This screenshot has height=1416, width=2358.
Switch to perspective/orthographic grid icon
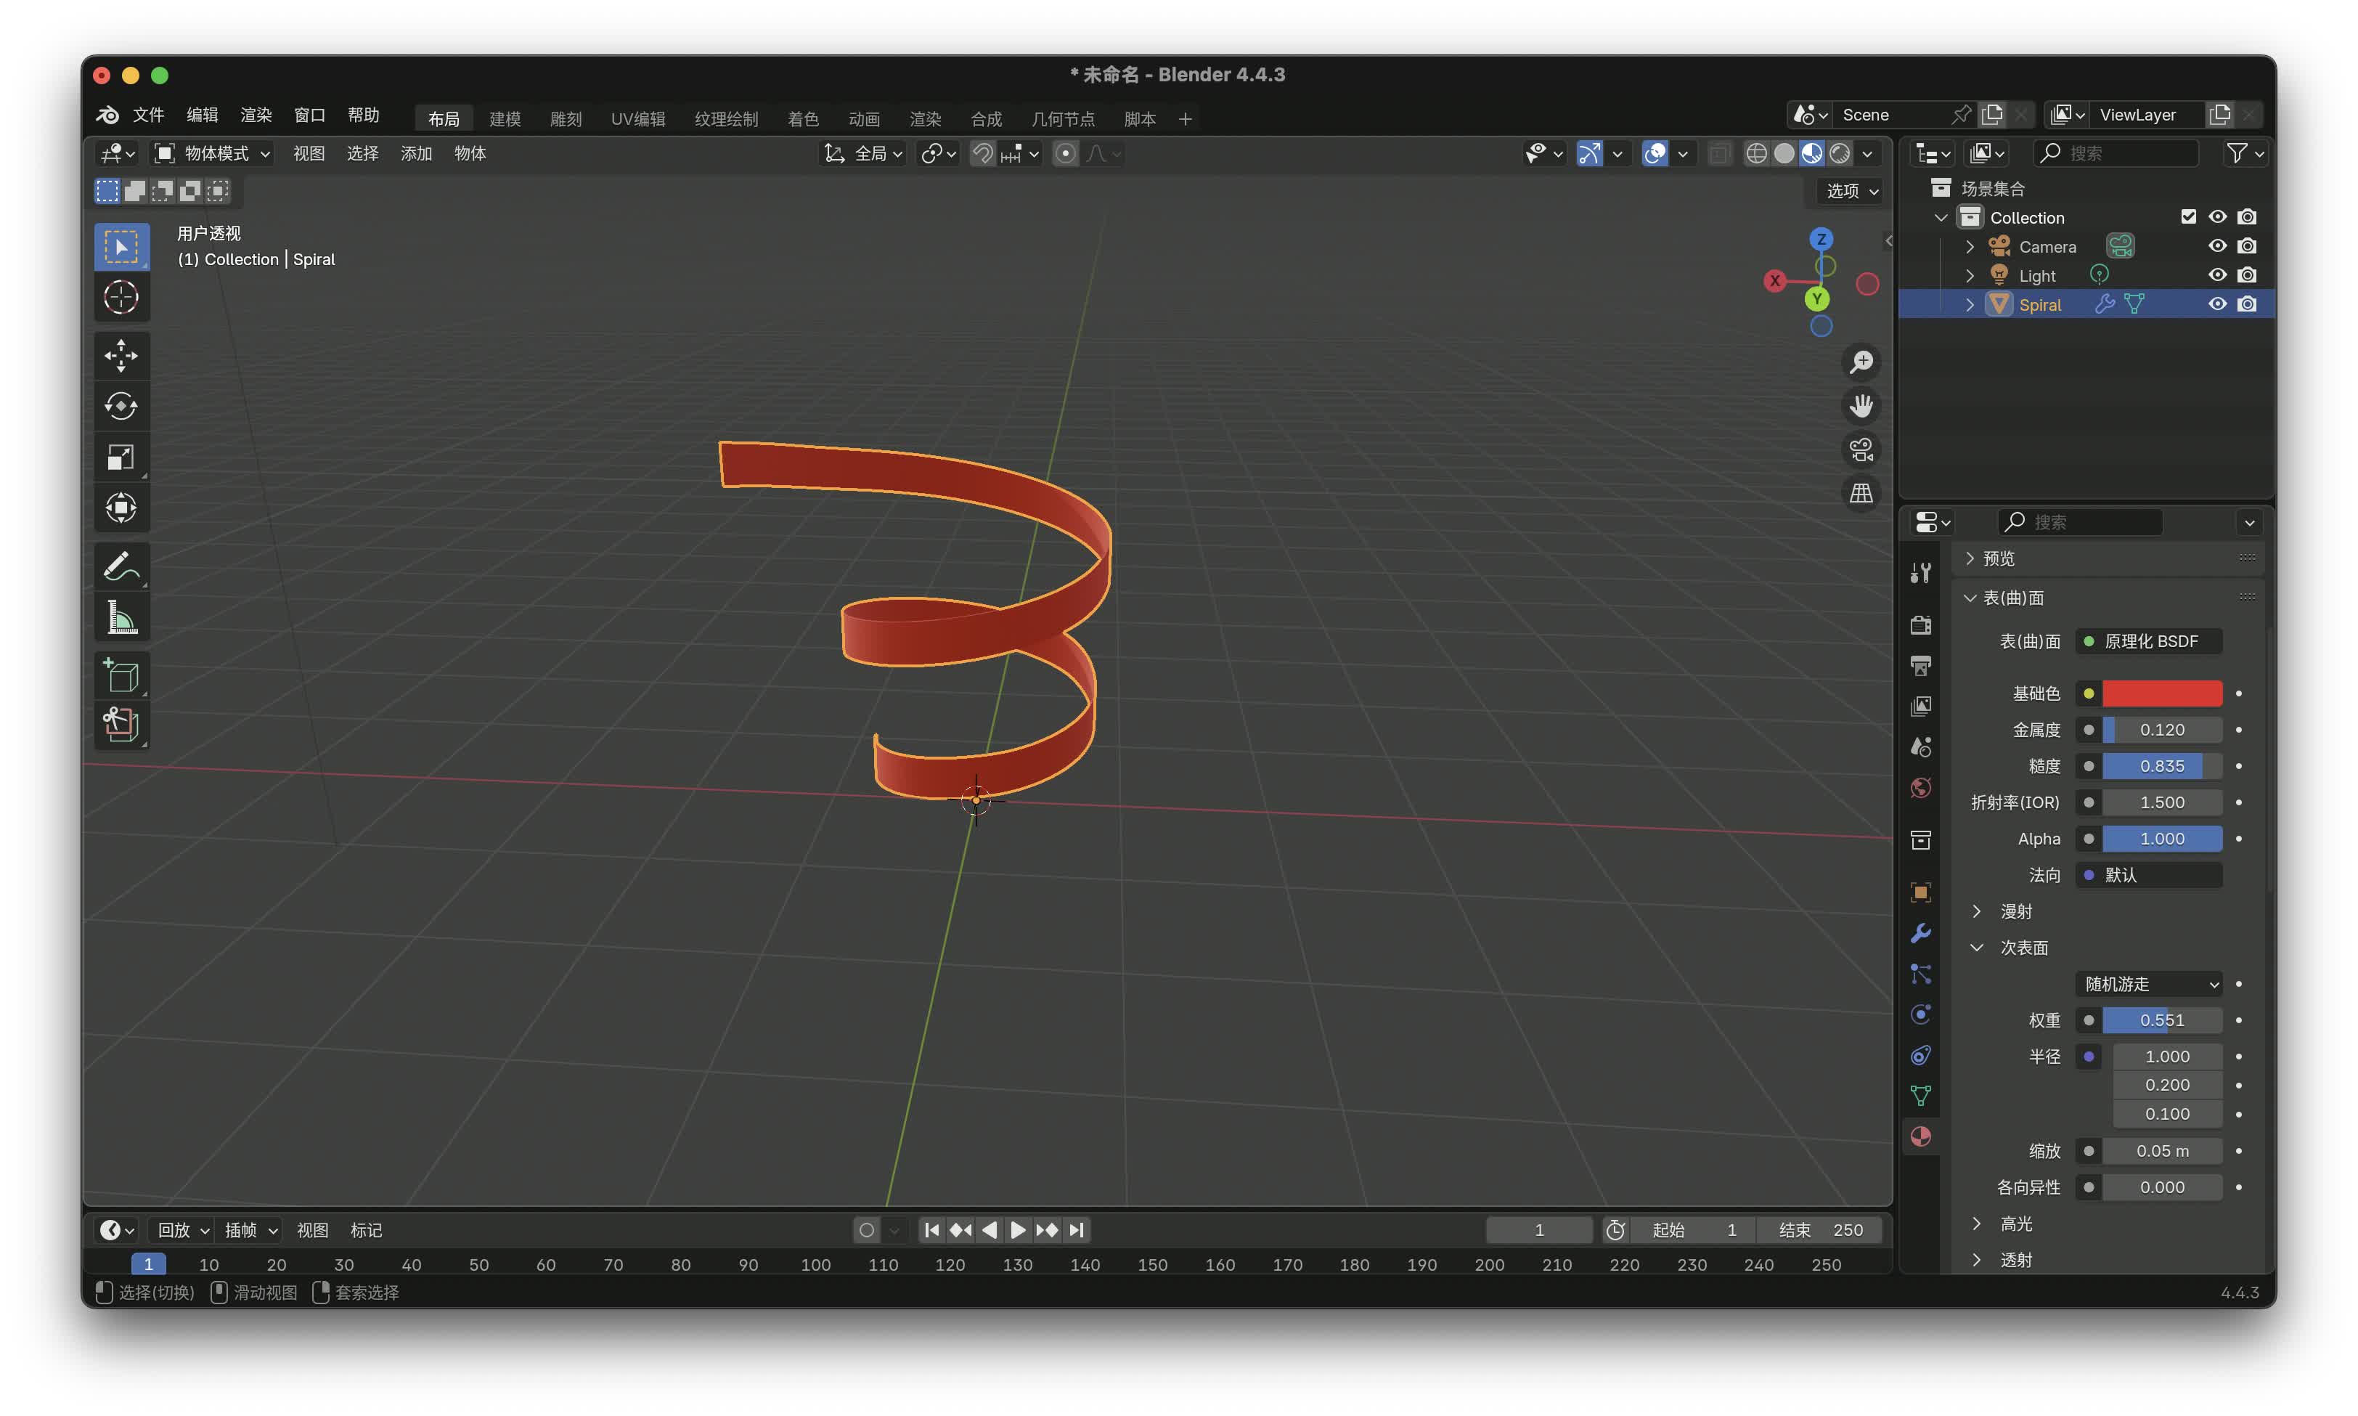(1861, 493)
